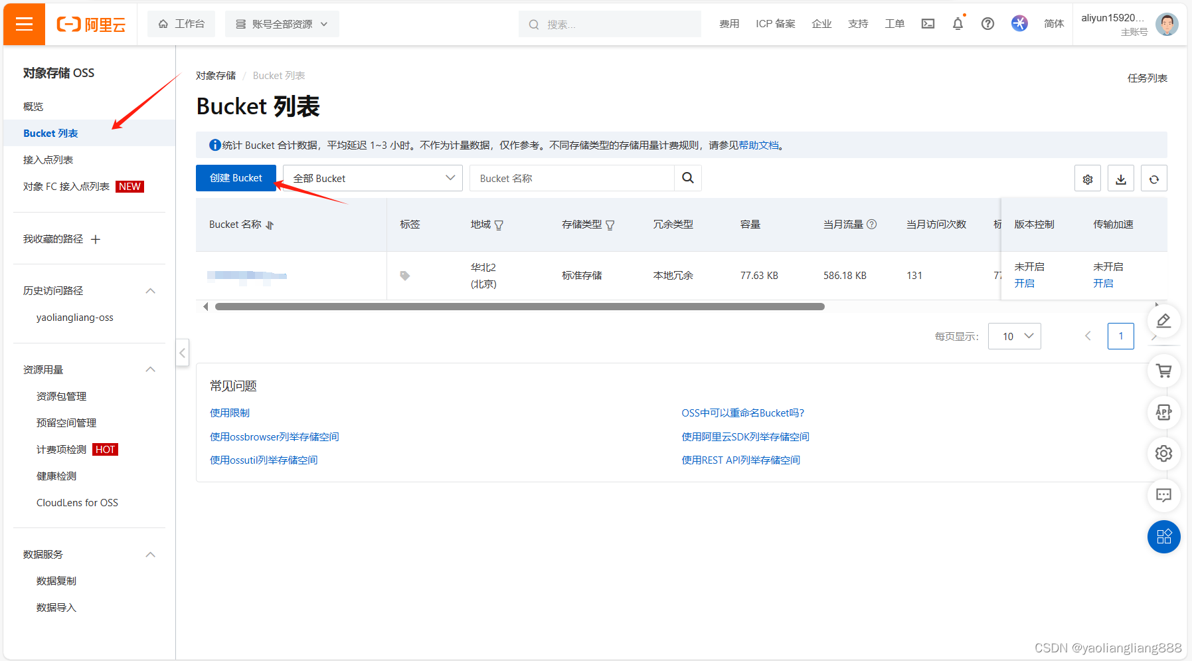Viewport: 1192px width, 661px height.
Task: Open the floating shopping cart icon
Action: (1163, 371)
